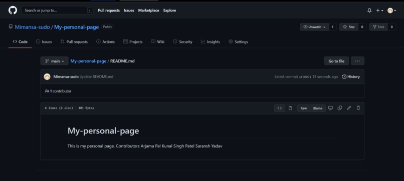
Task: Star the repository
Action: click(349, 27)
